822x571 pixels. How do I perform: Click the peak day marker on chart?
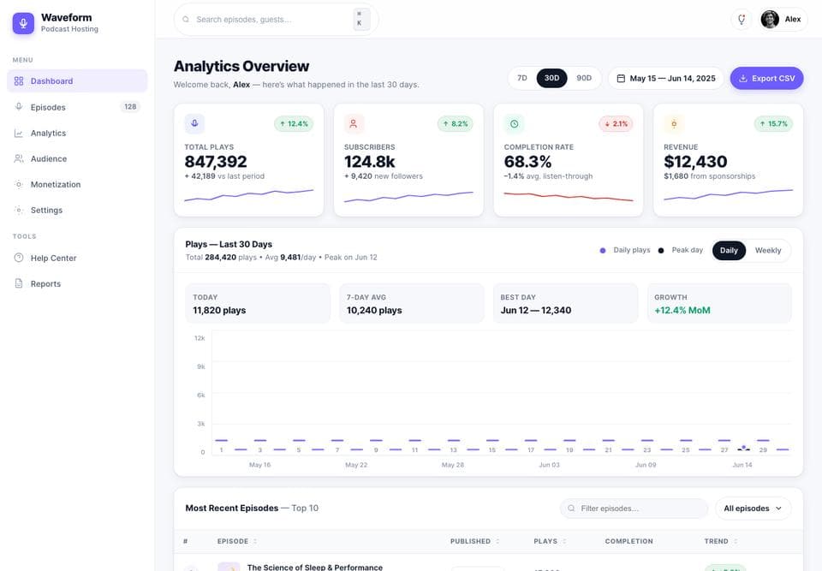coord(743,448)
